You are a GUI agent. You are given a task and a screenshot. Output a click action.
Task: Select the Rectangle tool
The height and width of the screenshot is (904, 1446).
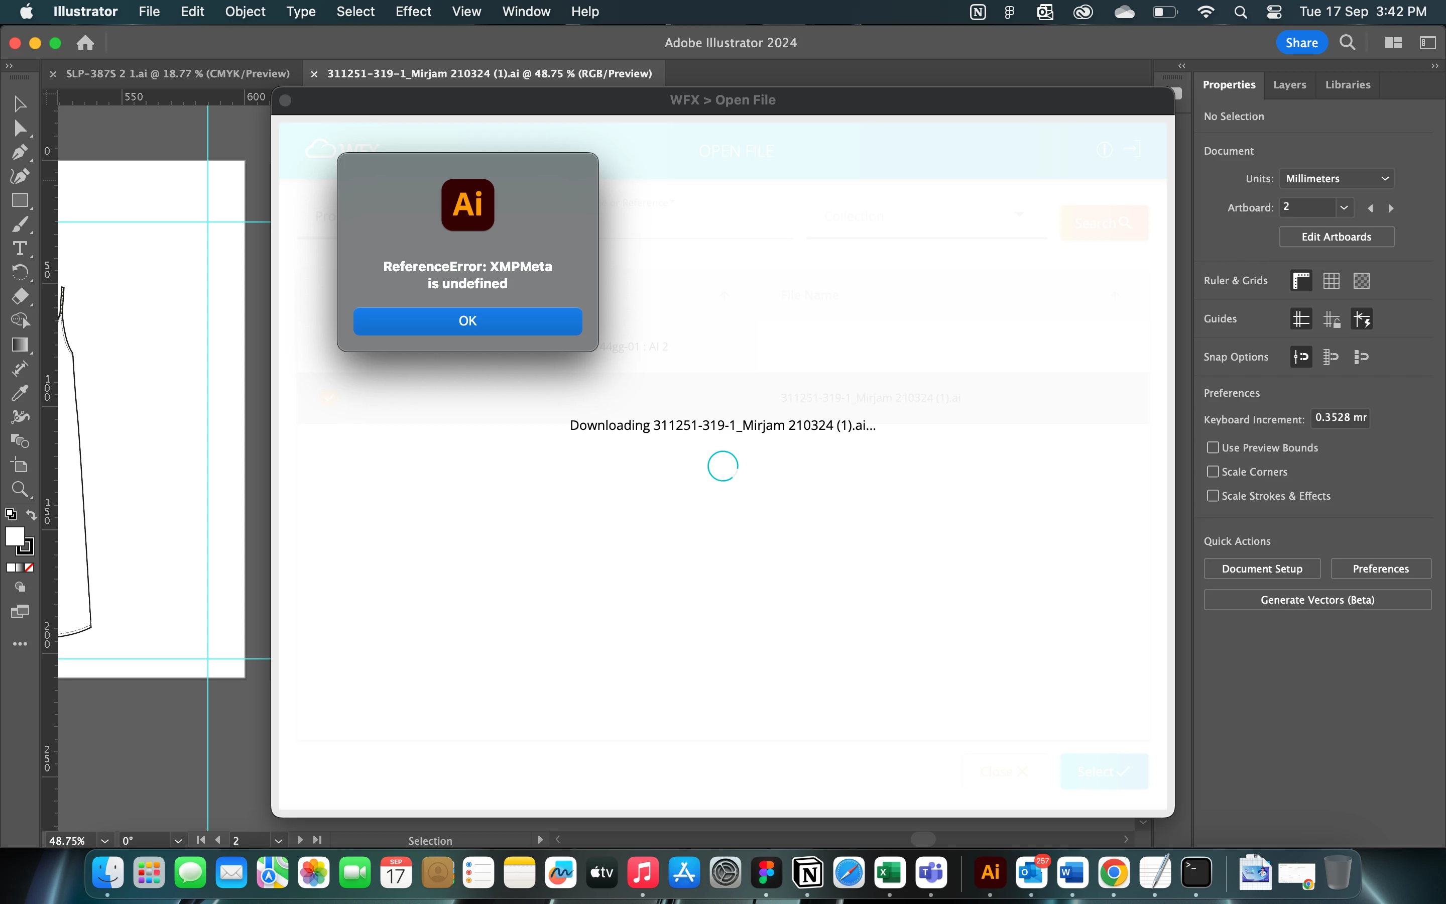(x=19, y=200)
